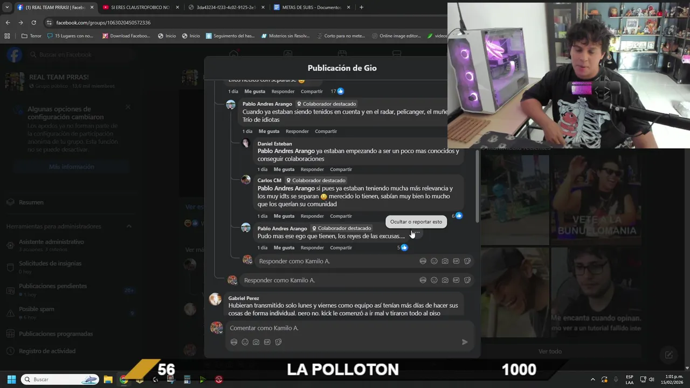The height and width of the screenshot is (388, 690).
Task: Reply to the 'Pudo mas ese ego' comment
Action: pos(312,248)
